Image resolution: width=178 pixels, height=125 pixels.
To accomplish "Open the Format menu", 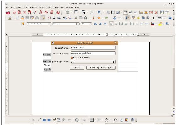I will (x=33, y=7).
